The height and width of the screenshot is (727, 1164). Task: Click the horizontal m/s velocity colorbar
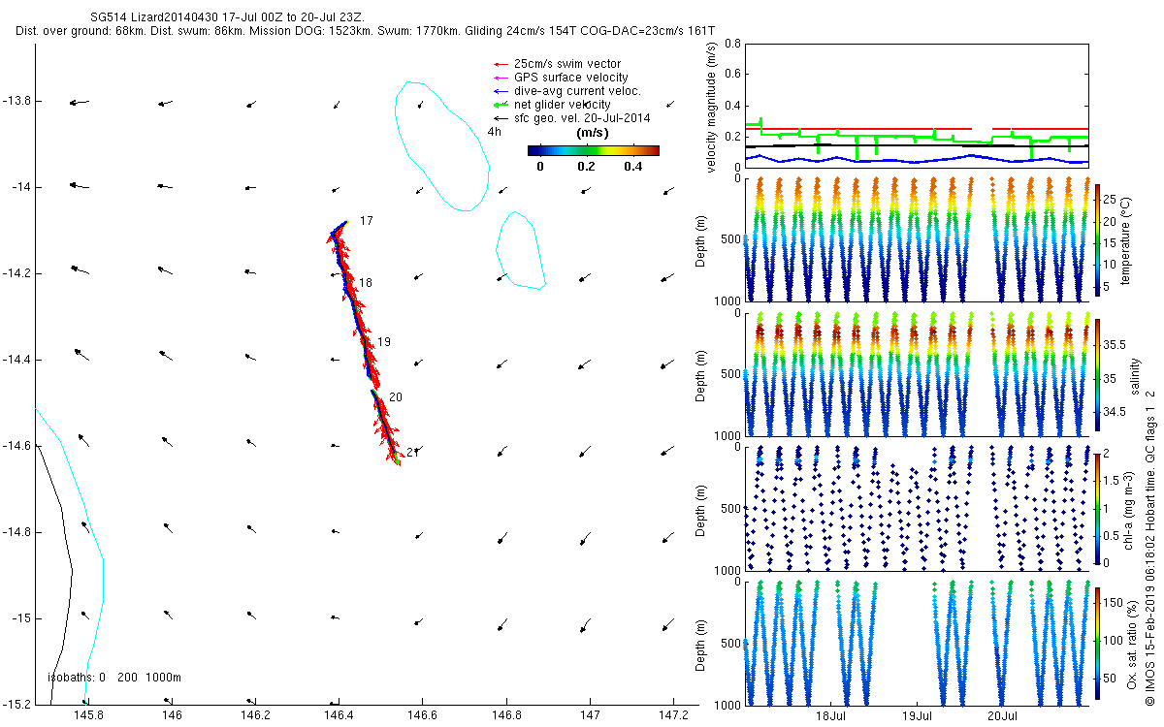(593, 150)
